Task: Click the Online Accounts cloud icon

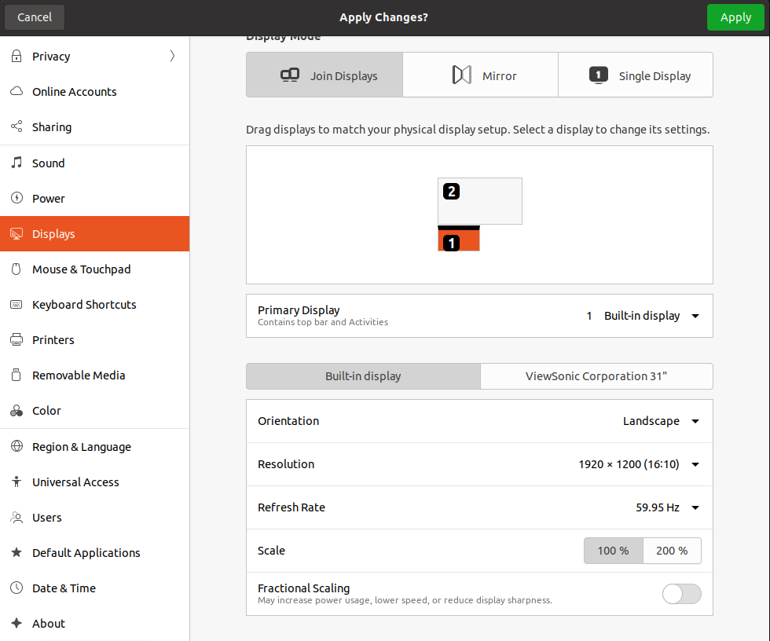Action: pyautogui.click(x=16, y=91)
